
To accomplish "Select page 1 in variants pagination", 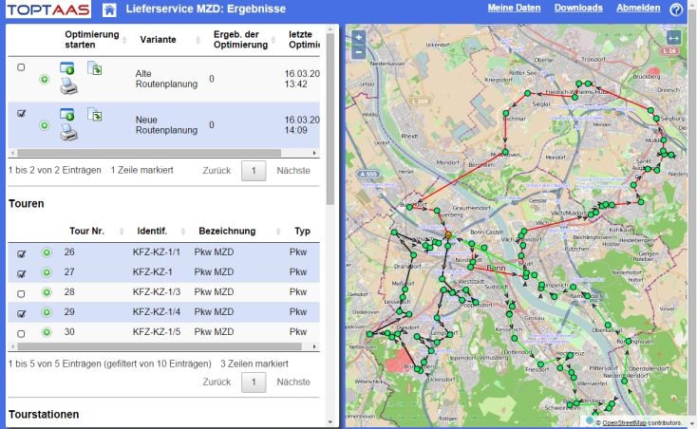I will 254,171.
